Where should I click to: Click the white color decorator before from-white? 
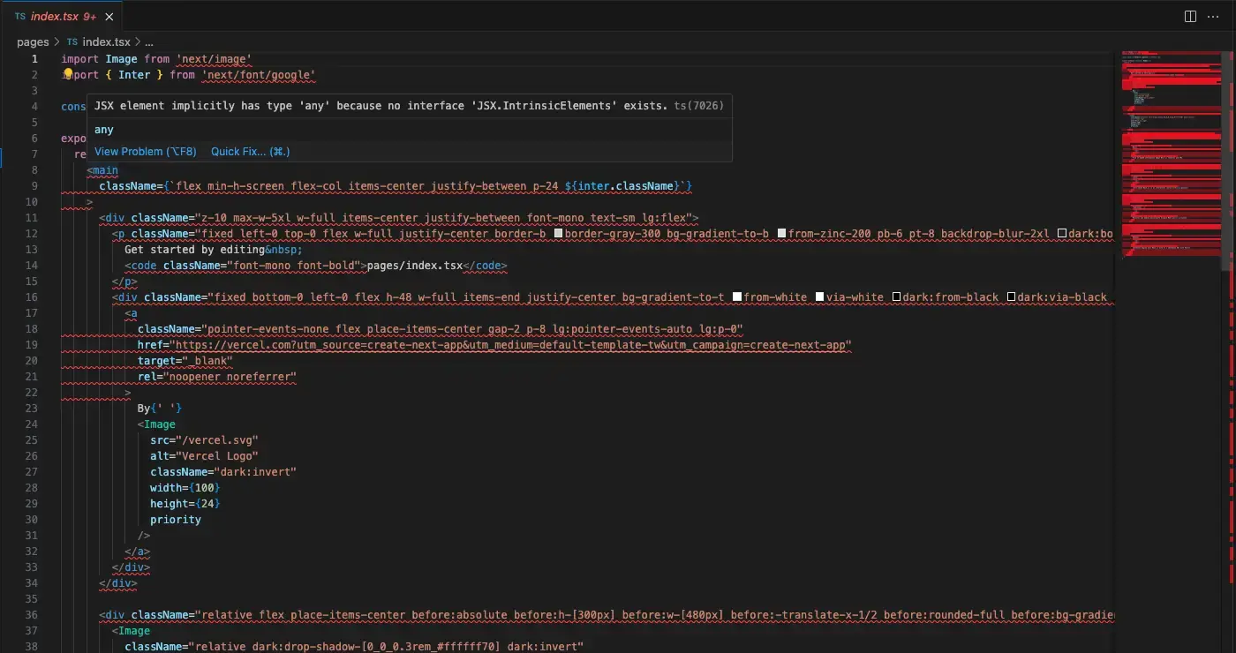[x=736, y=297]
